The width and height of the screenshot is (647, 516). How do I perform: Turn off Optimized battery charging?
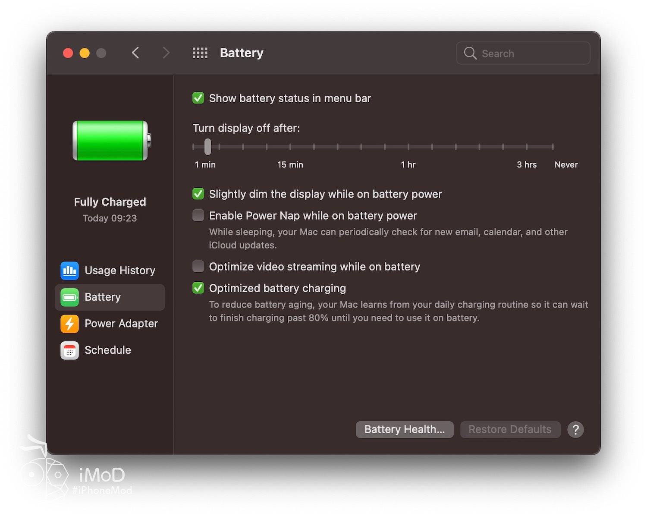(x=198, y=288)
